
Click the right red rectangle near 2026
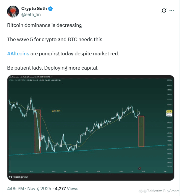coord(141,131)
